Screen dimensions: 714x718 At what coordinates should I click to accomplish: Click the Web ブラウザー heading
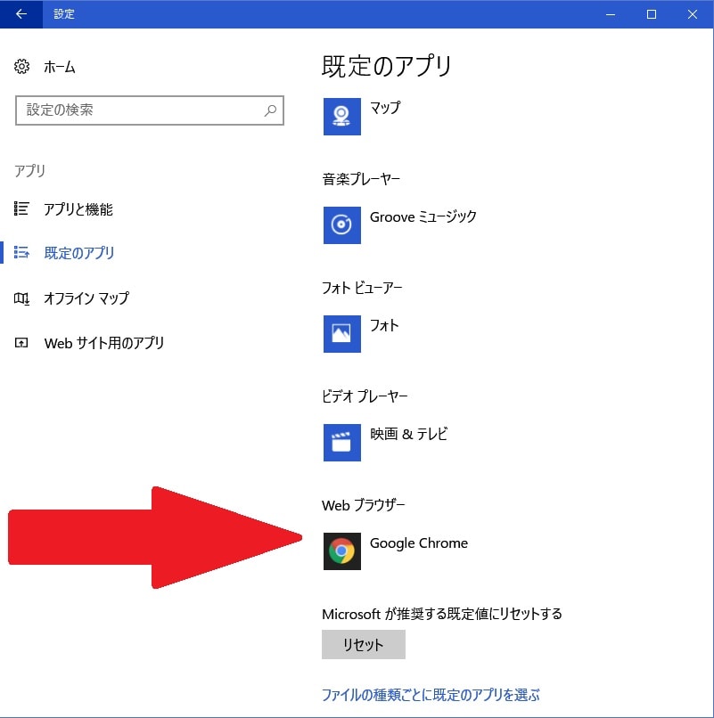point(364,505)
